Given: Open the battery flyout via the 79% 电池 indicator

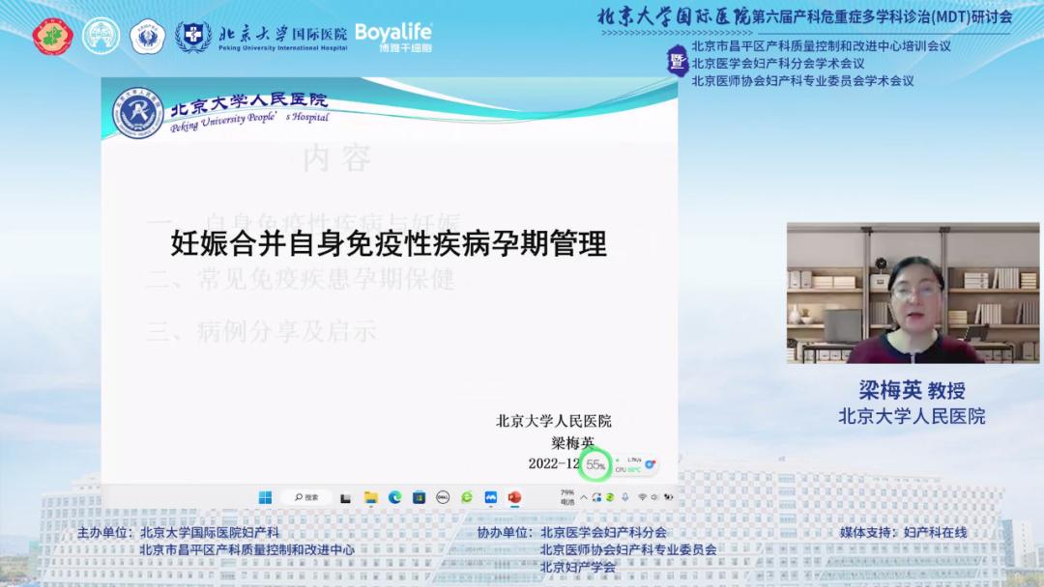Looking at the screenshot, I should click(566, 495).
